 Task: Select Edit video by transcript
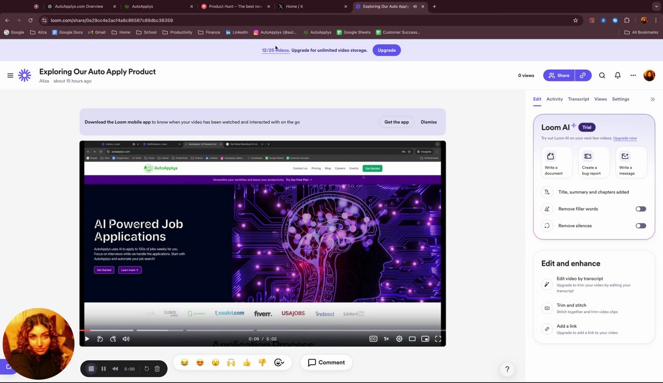594,285
